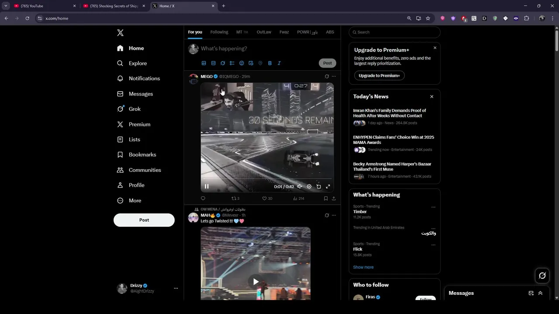This screenshot has height=314, width=559.
Task: Bookmark MEGO's post
Action: pos(326,198)
